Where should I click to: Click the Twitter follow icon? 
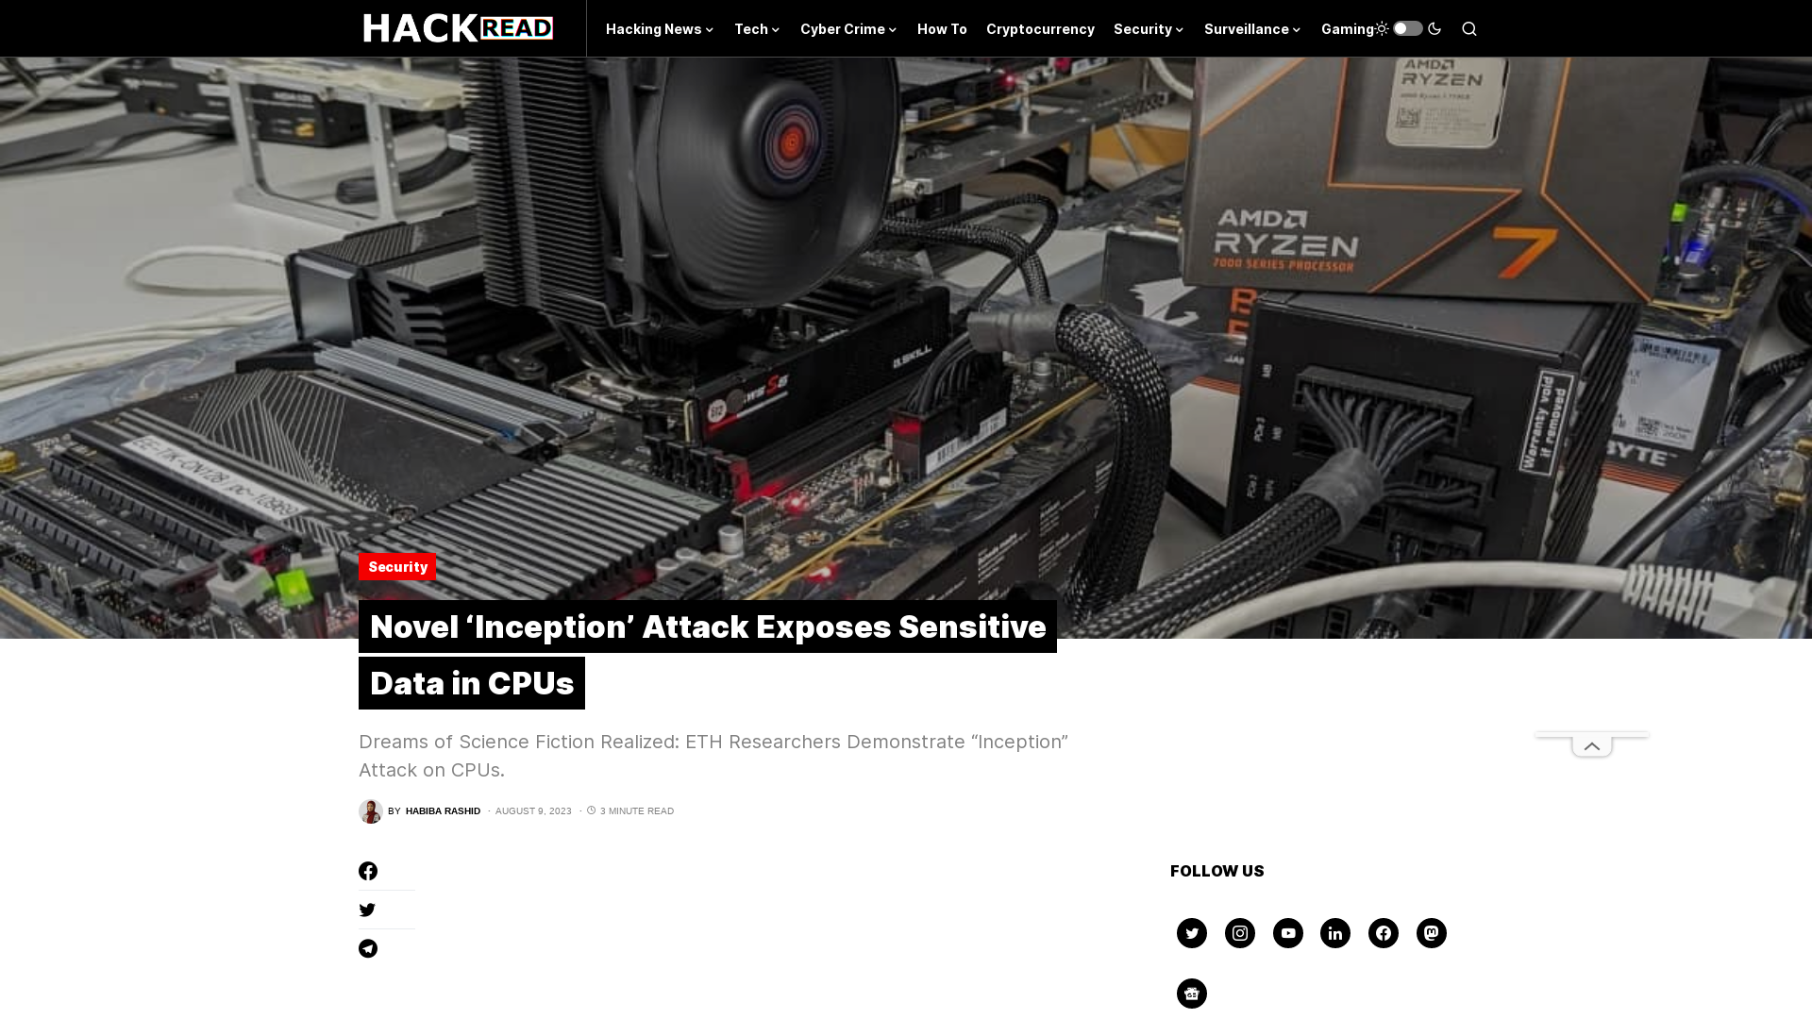tap(1191, 932)
